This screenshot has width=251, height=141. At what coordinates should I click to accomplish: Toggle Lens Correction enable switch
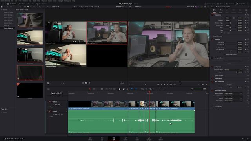click(x=213, y=82)
